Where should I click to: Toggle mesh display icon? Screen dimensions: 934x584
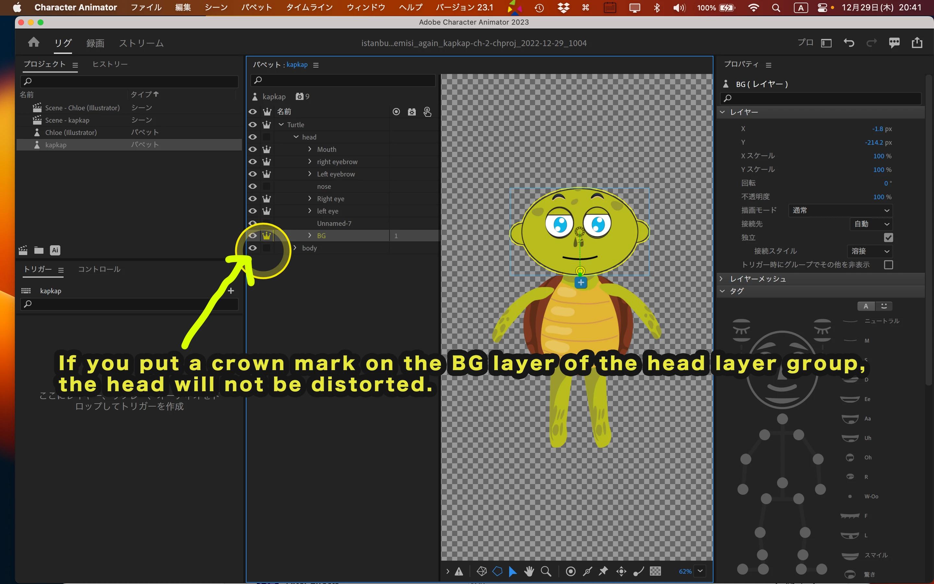click(481, 571)
